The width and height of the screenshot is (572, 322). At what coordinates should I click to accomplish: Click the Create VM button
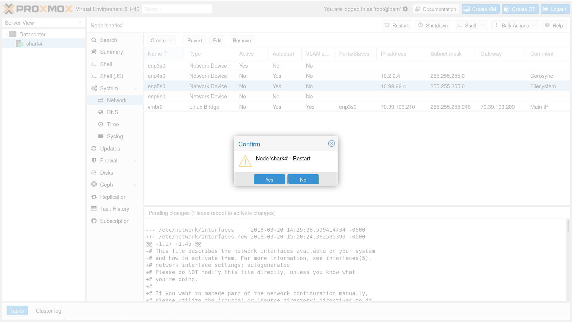coord(481,9)
